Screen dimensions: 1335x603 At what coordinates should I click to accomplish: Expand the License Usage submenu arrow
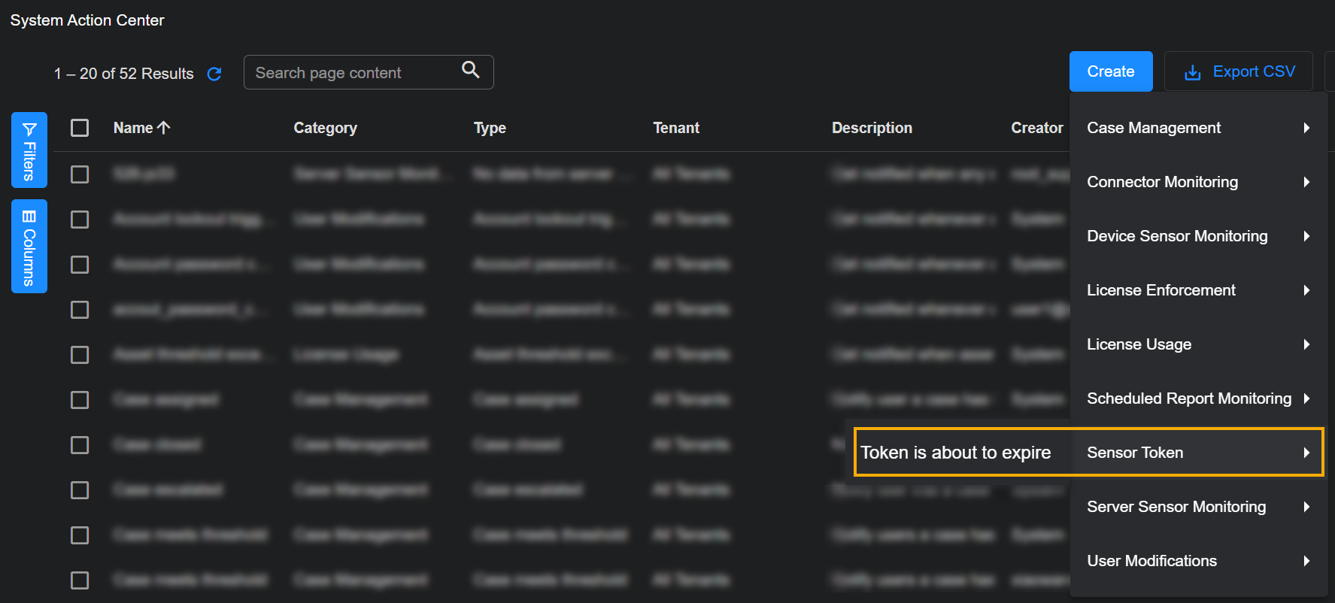[1306, 344]
